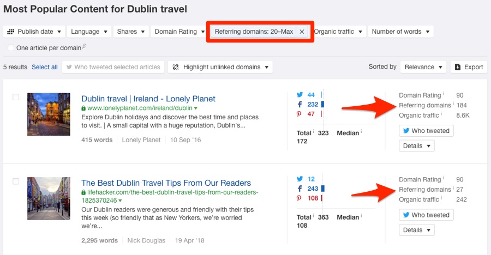Click the grid icon in Publish date button
491x255 pixels.
(x=11, y=32)
